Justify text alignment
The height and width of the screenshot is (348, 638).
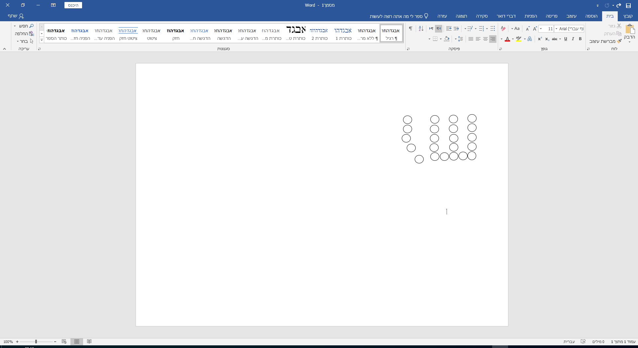click(x=471, y=39)
